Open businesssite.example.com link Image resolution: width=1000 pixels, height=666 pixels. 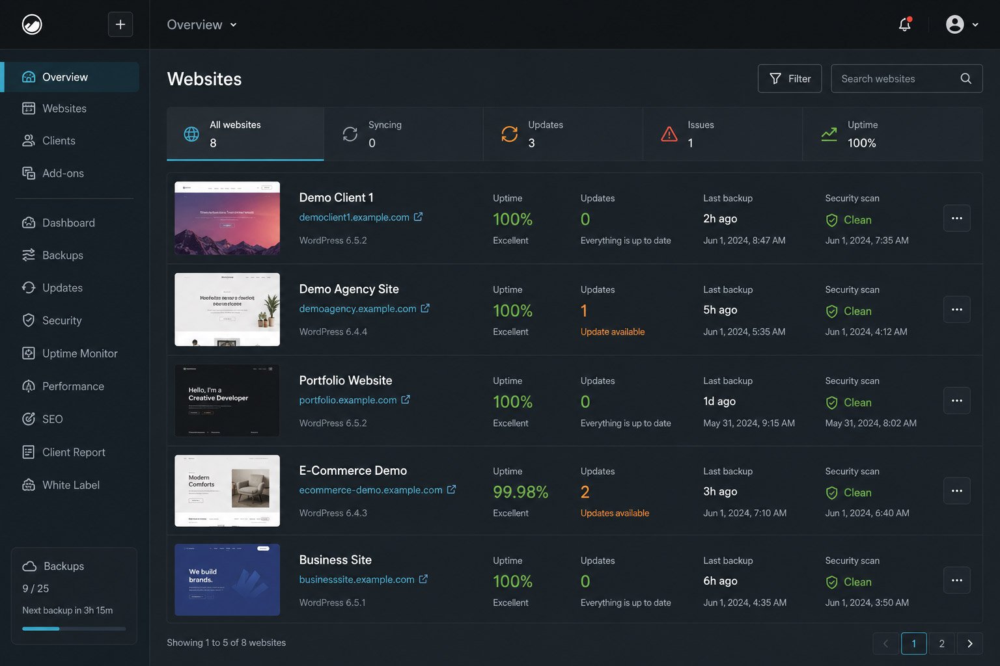(x=357, y=579)
